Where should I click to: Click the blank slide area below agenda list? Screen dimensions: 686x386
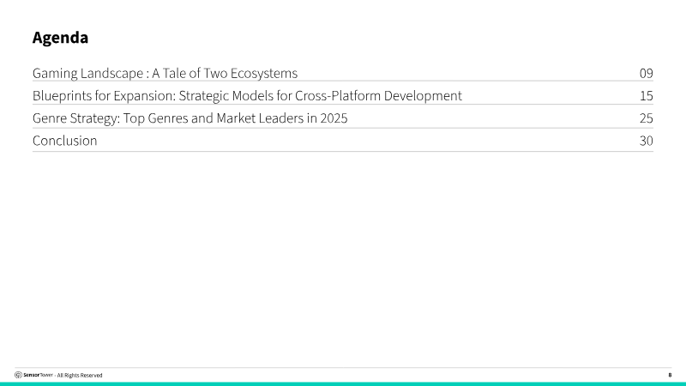(343, 258)
